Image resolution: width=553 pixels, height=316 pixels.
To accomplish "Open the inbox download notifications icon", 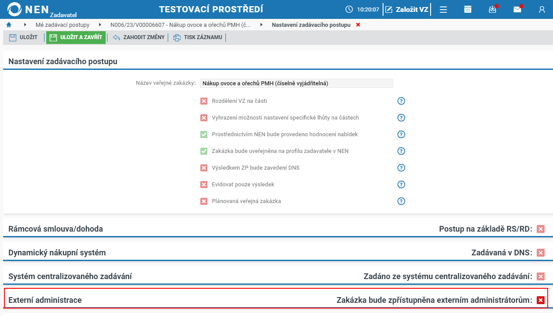I will 493,9.
